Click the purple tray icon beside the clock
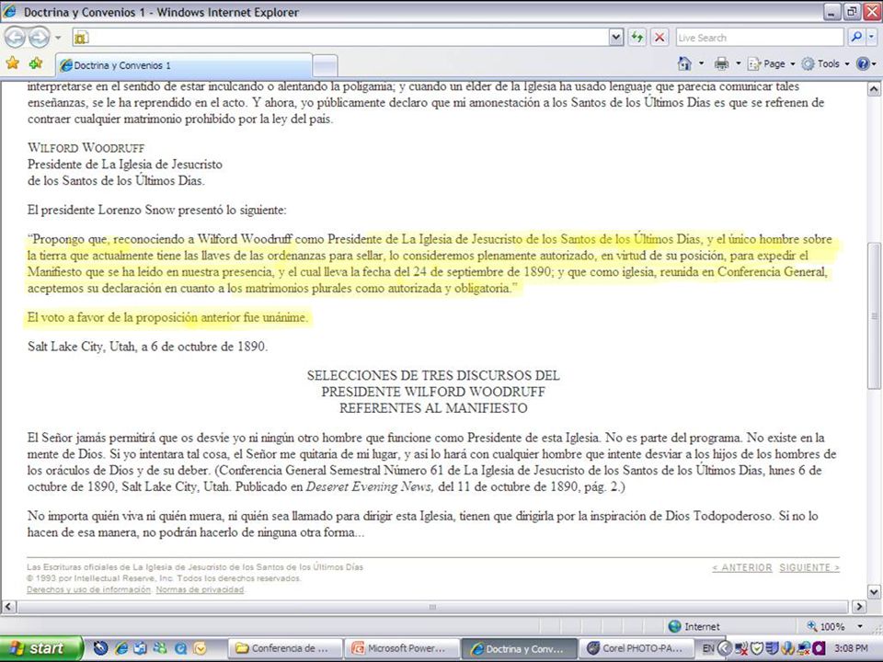883x662 pixels. pyautogui.click(x=820, y=648)
